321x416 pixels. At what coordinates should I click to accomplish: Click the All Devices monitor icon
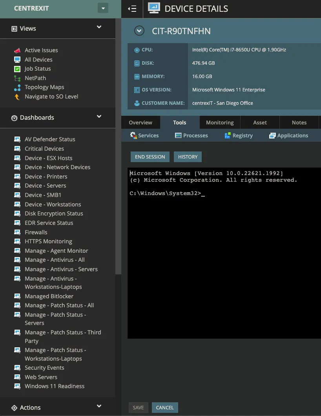[17, 60]
